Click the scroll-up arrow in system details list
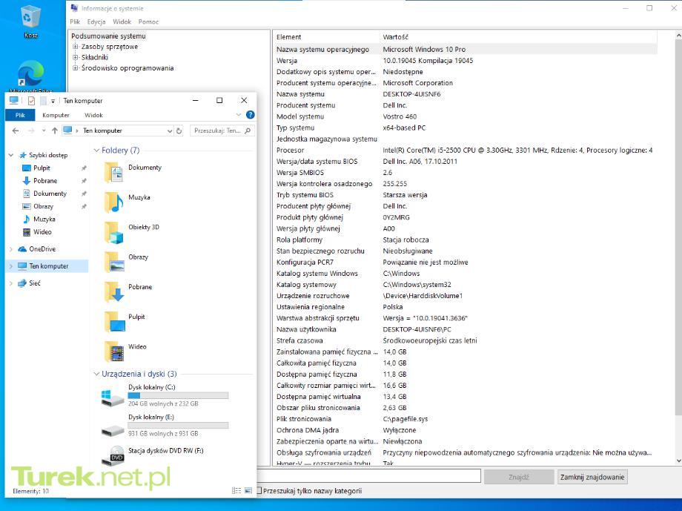Screen dimensions: 682x511 click(x=678, y=35)
